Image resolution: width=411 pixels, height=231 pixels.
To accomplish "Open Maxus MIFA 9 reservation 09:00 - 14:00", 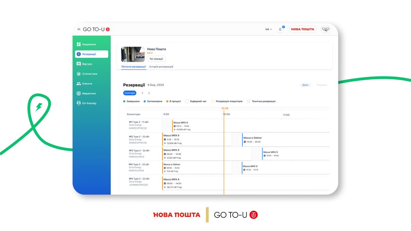I will click(x=246, y=183).
